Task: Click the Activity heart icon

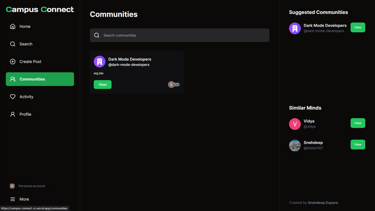Action: pos(13,97)
